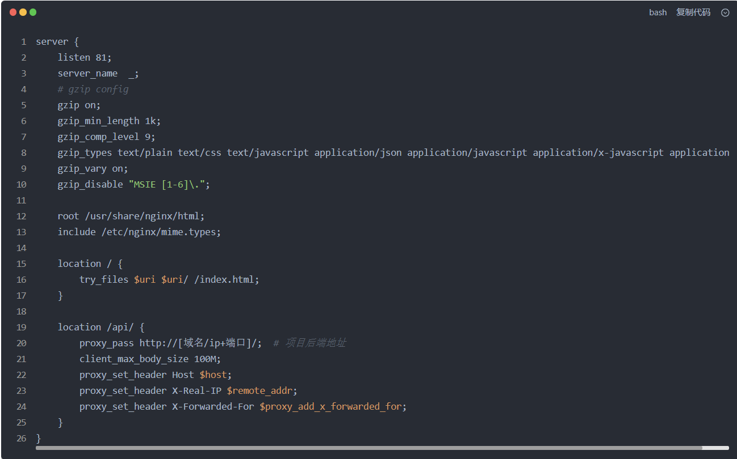This screenshot has width=737, height=459.
Task: Collapse the code block with chevron icon
Action: (x=725, y=12)
